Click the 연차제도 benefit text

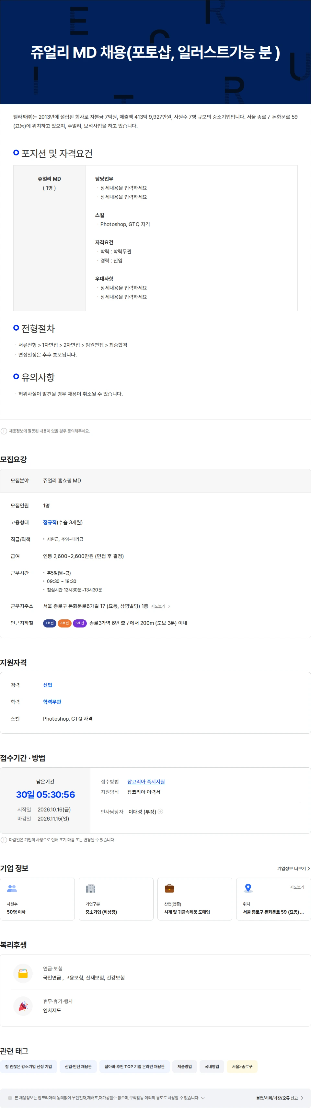coord(52,1010)
